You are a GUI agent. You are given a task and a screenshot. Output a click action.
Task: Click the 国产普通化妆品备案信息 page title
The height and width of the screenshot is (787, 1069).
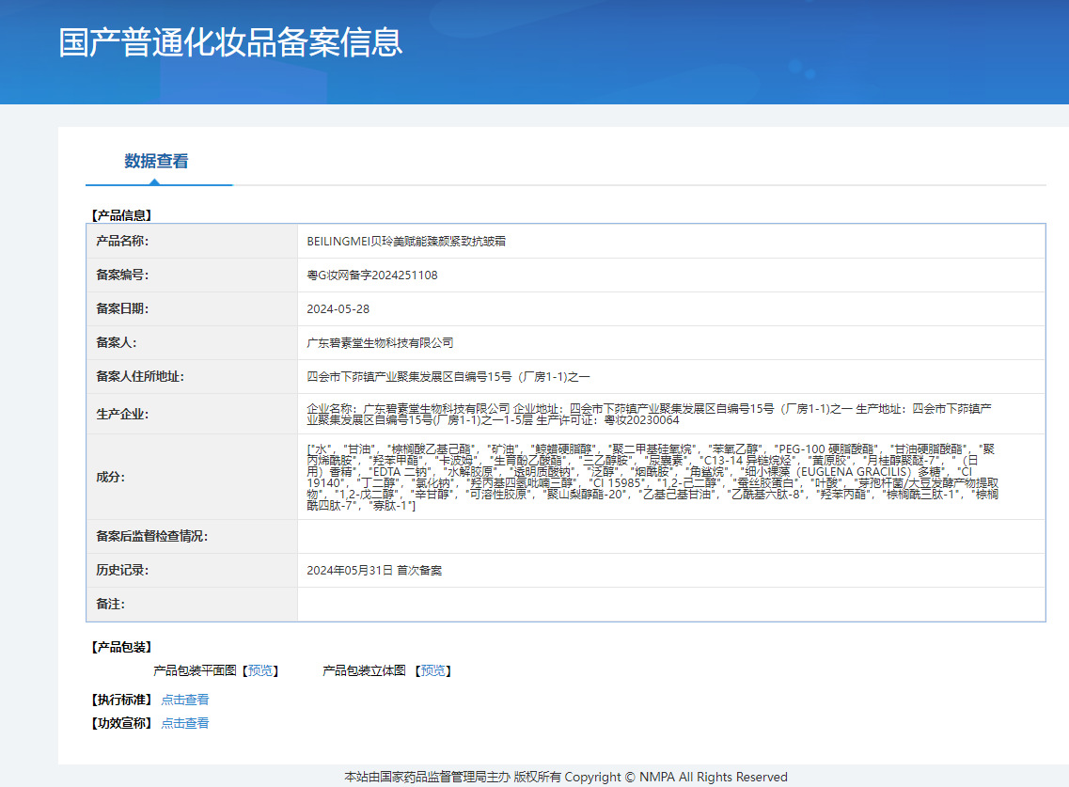[230, 42]
